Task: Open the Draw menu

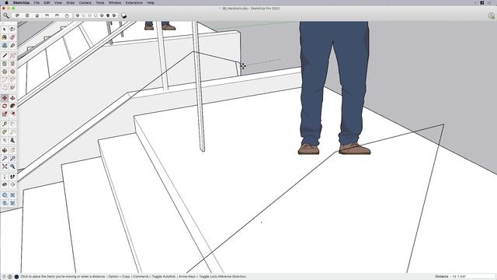Action: (71, 2)
